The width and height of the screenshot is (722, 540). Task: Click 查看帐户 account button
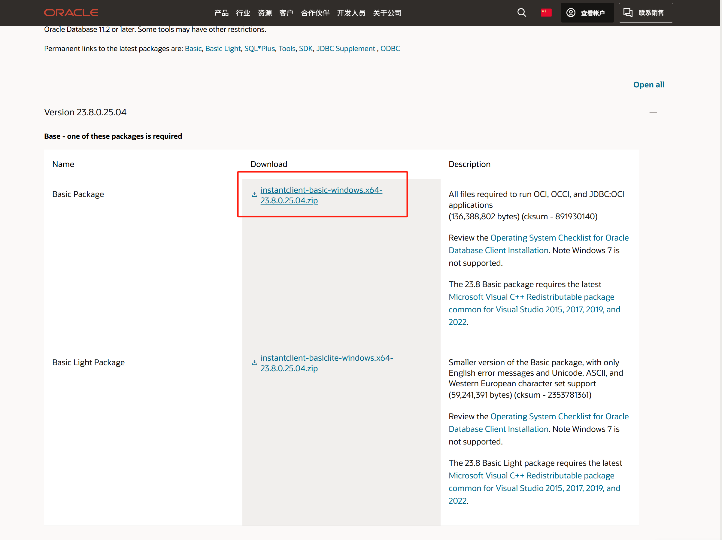(593, 13)
